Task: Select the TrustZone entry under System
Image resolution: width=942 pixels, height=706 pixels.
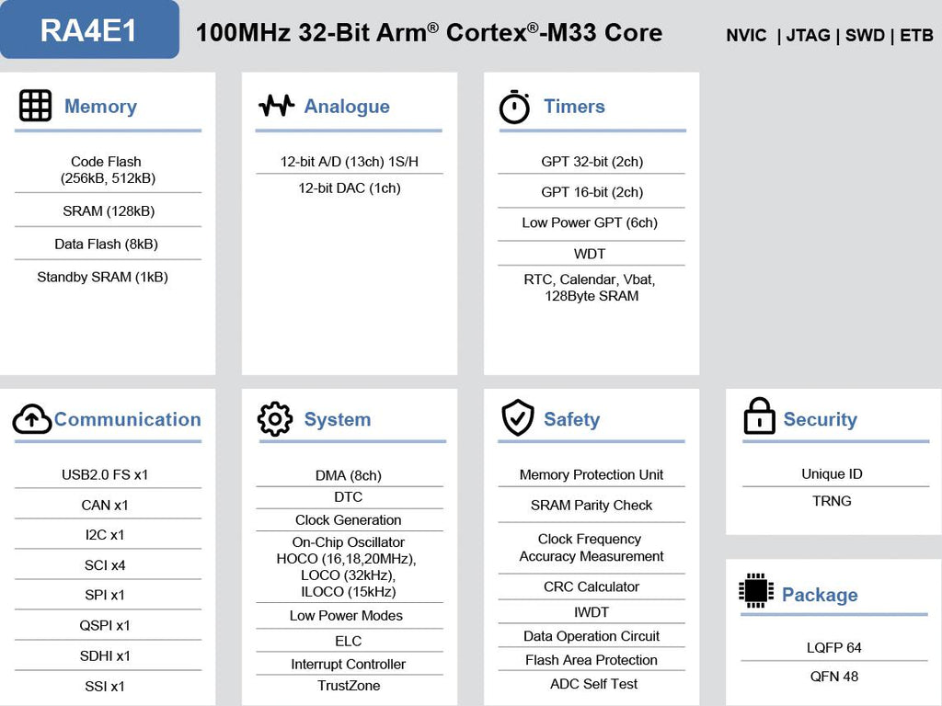Action: 349,686
